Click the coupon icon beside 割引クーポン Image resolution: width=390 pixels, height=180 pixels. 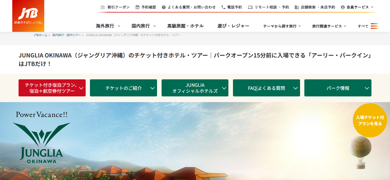point(103,7)
